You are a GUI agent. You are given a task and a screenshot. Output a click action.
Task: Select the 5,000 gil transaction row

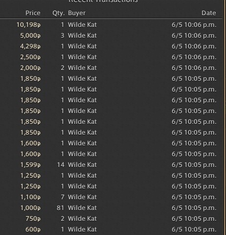[111, 36]
